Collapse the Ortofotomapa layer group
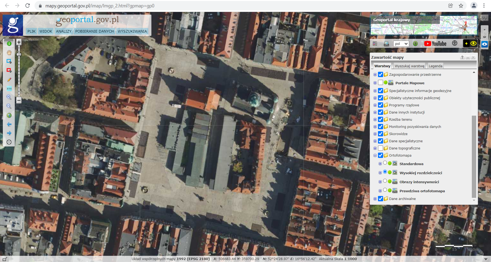The width and height of the screenshot is (491, 262). 375,156
